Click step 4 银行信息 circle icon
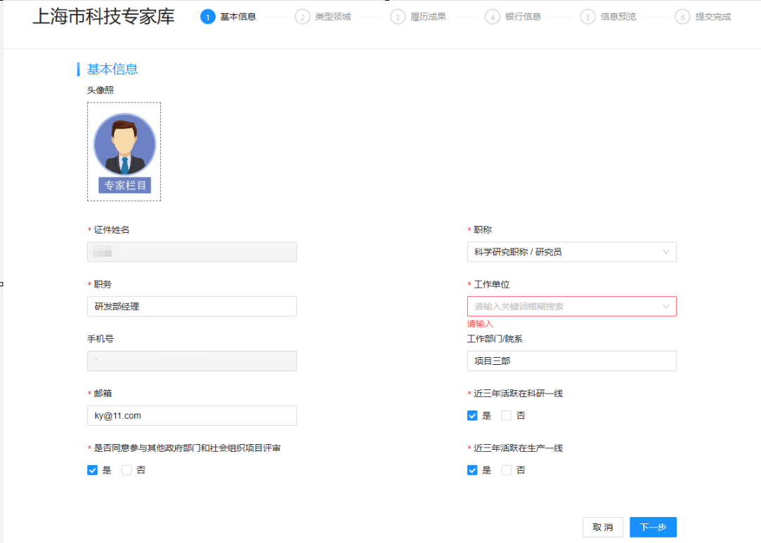 (x=493, y=17)
